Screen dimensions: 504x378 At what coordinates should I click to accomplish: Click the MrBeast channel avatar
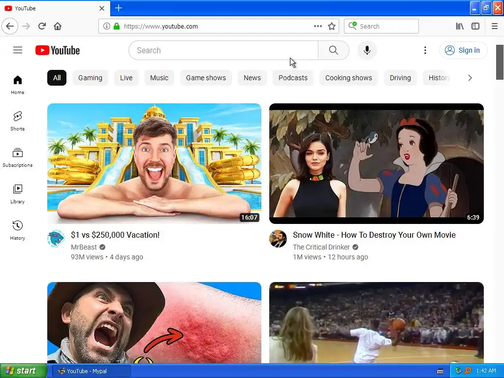56,239
